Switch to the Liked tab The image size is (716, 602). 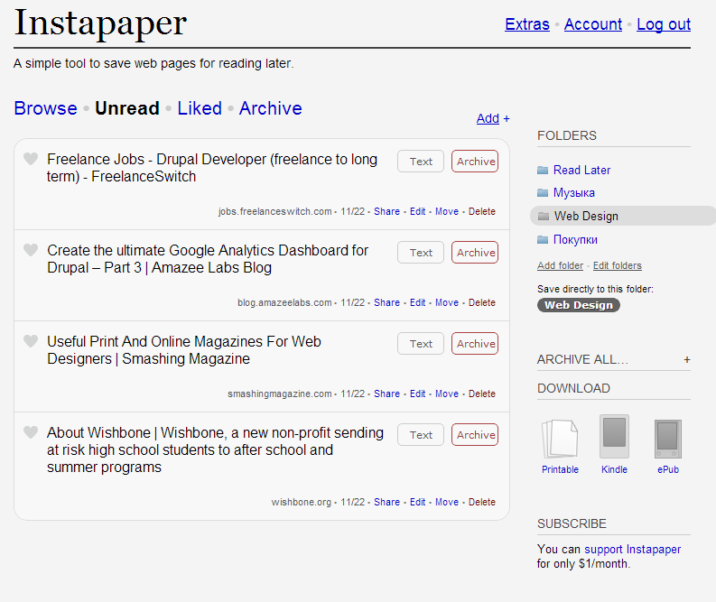(x=200, y=108)
